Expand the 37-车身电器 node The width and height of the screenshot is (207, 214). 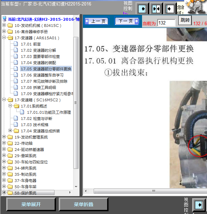4,180
